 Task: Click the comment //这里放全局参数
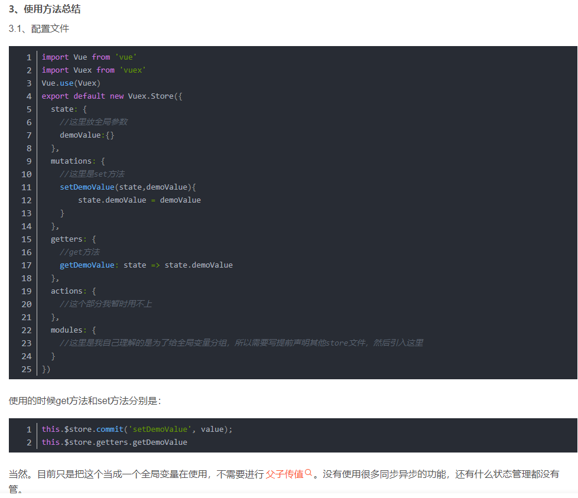tap(93, 122)
